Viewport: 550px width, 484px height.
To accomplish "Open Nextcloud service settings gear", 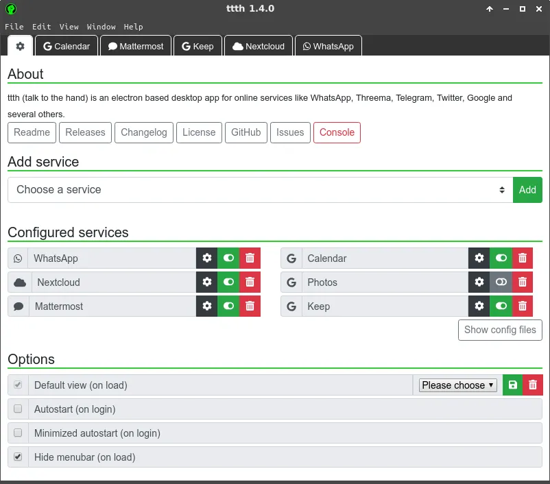I will (x=207, y=282).
